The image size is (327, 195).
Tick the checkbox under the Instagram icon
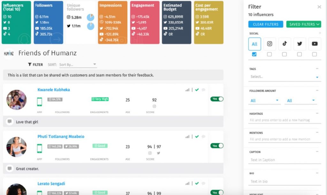pyautogui.click(x=270, y=54)
